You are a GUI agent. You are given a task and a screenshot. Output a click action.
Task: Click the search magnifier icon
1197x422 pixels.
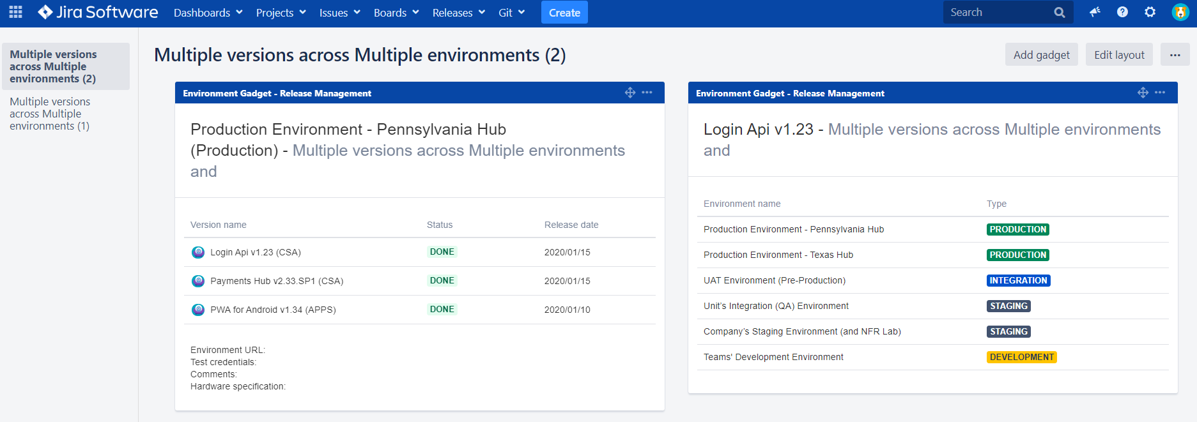(x=1060, y=12)
